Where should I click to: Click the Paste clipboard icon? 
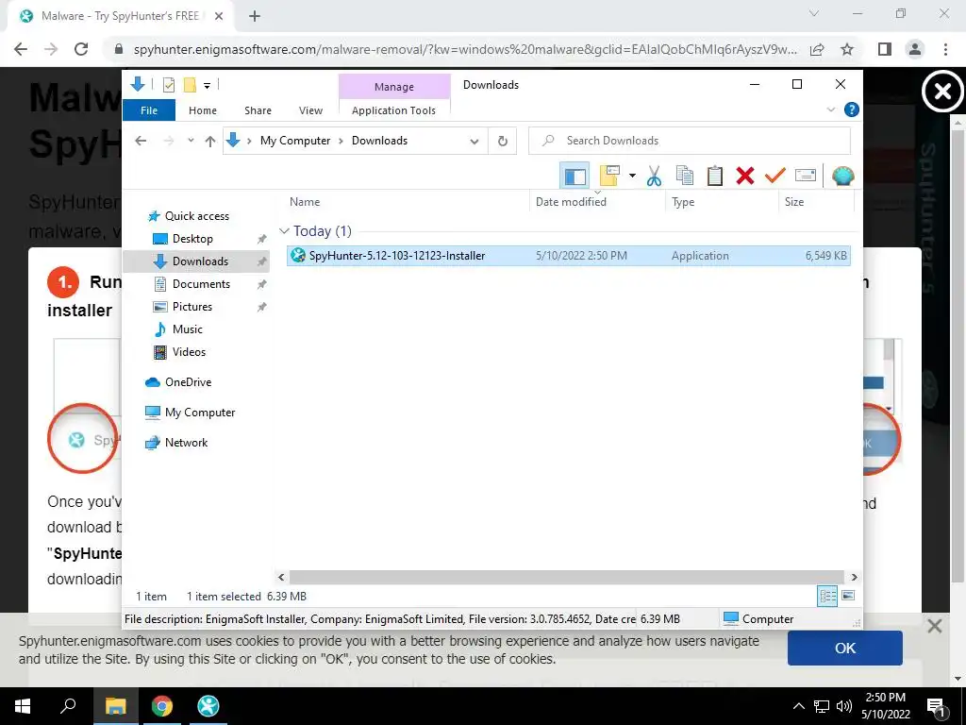click(x=715, y=177)
